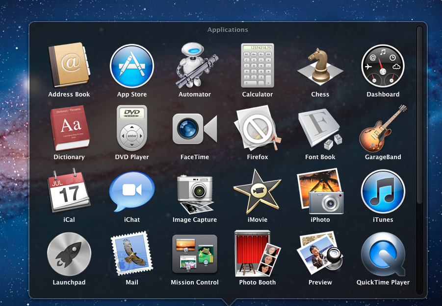The image size is (442, 306).
Task: Launch the iTunes music note icon
Action: pyautogui.click(x=383, y=191)
